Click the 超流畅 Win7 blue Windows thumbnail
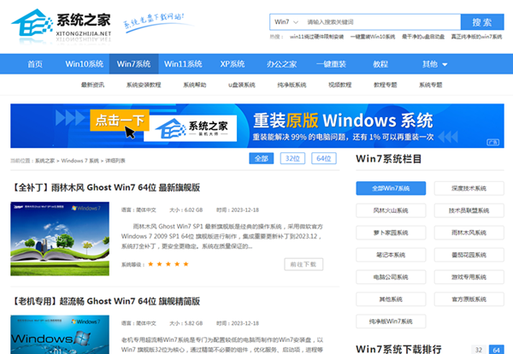The image size is (513, 354). point(60,334)
